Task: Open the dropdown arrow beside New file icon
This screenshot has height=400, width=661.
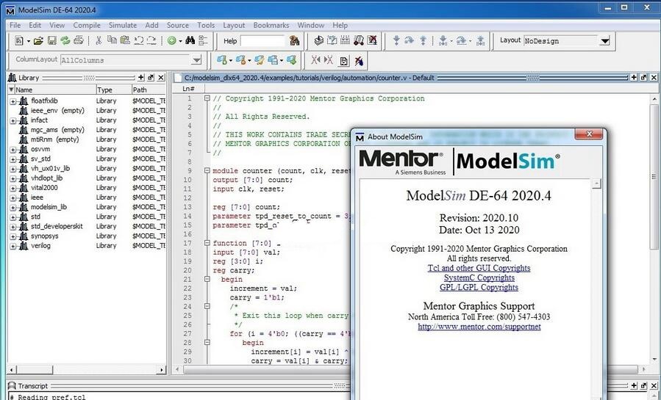Action: click(28, 41)
